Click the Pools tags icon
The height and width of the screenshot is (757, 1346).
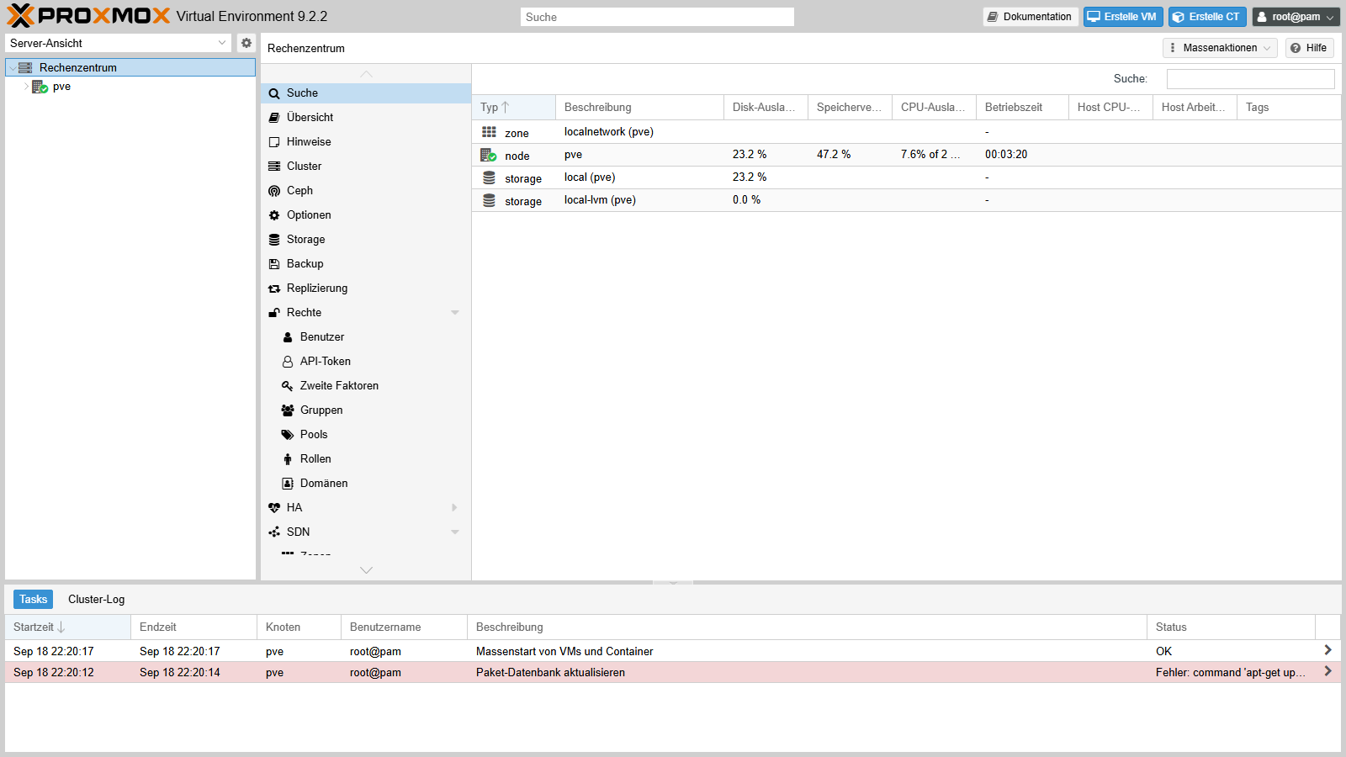tap(288, 435)
